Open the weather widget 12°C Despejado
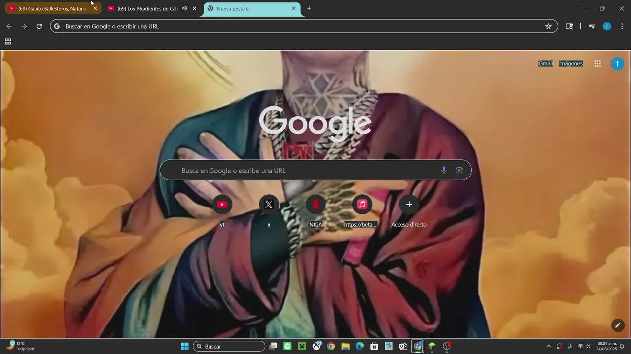 click(21, 346)
